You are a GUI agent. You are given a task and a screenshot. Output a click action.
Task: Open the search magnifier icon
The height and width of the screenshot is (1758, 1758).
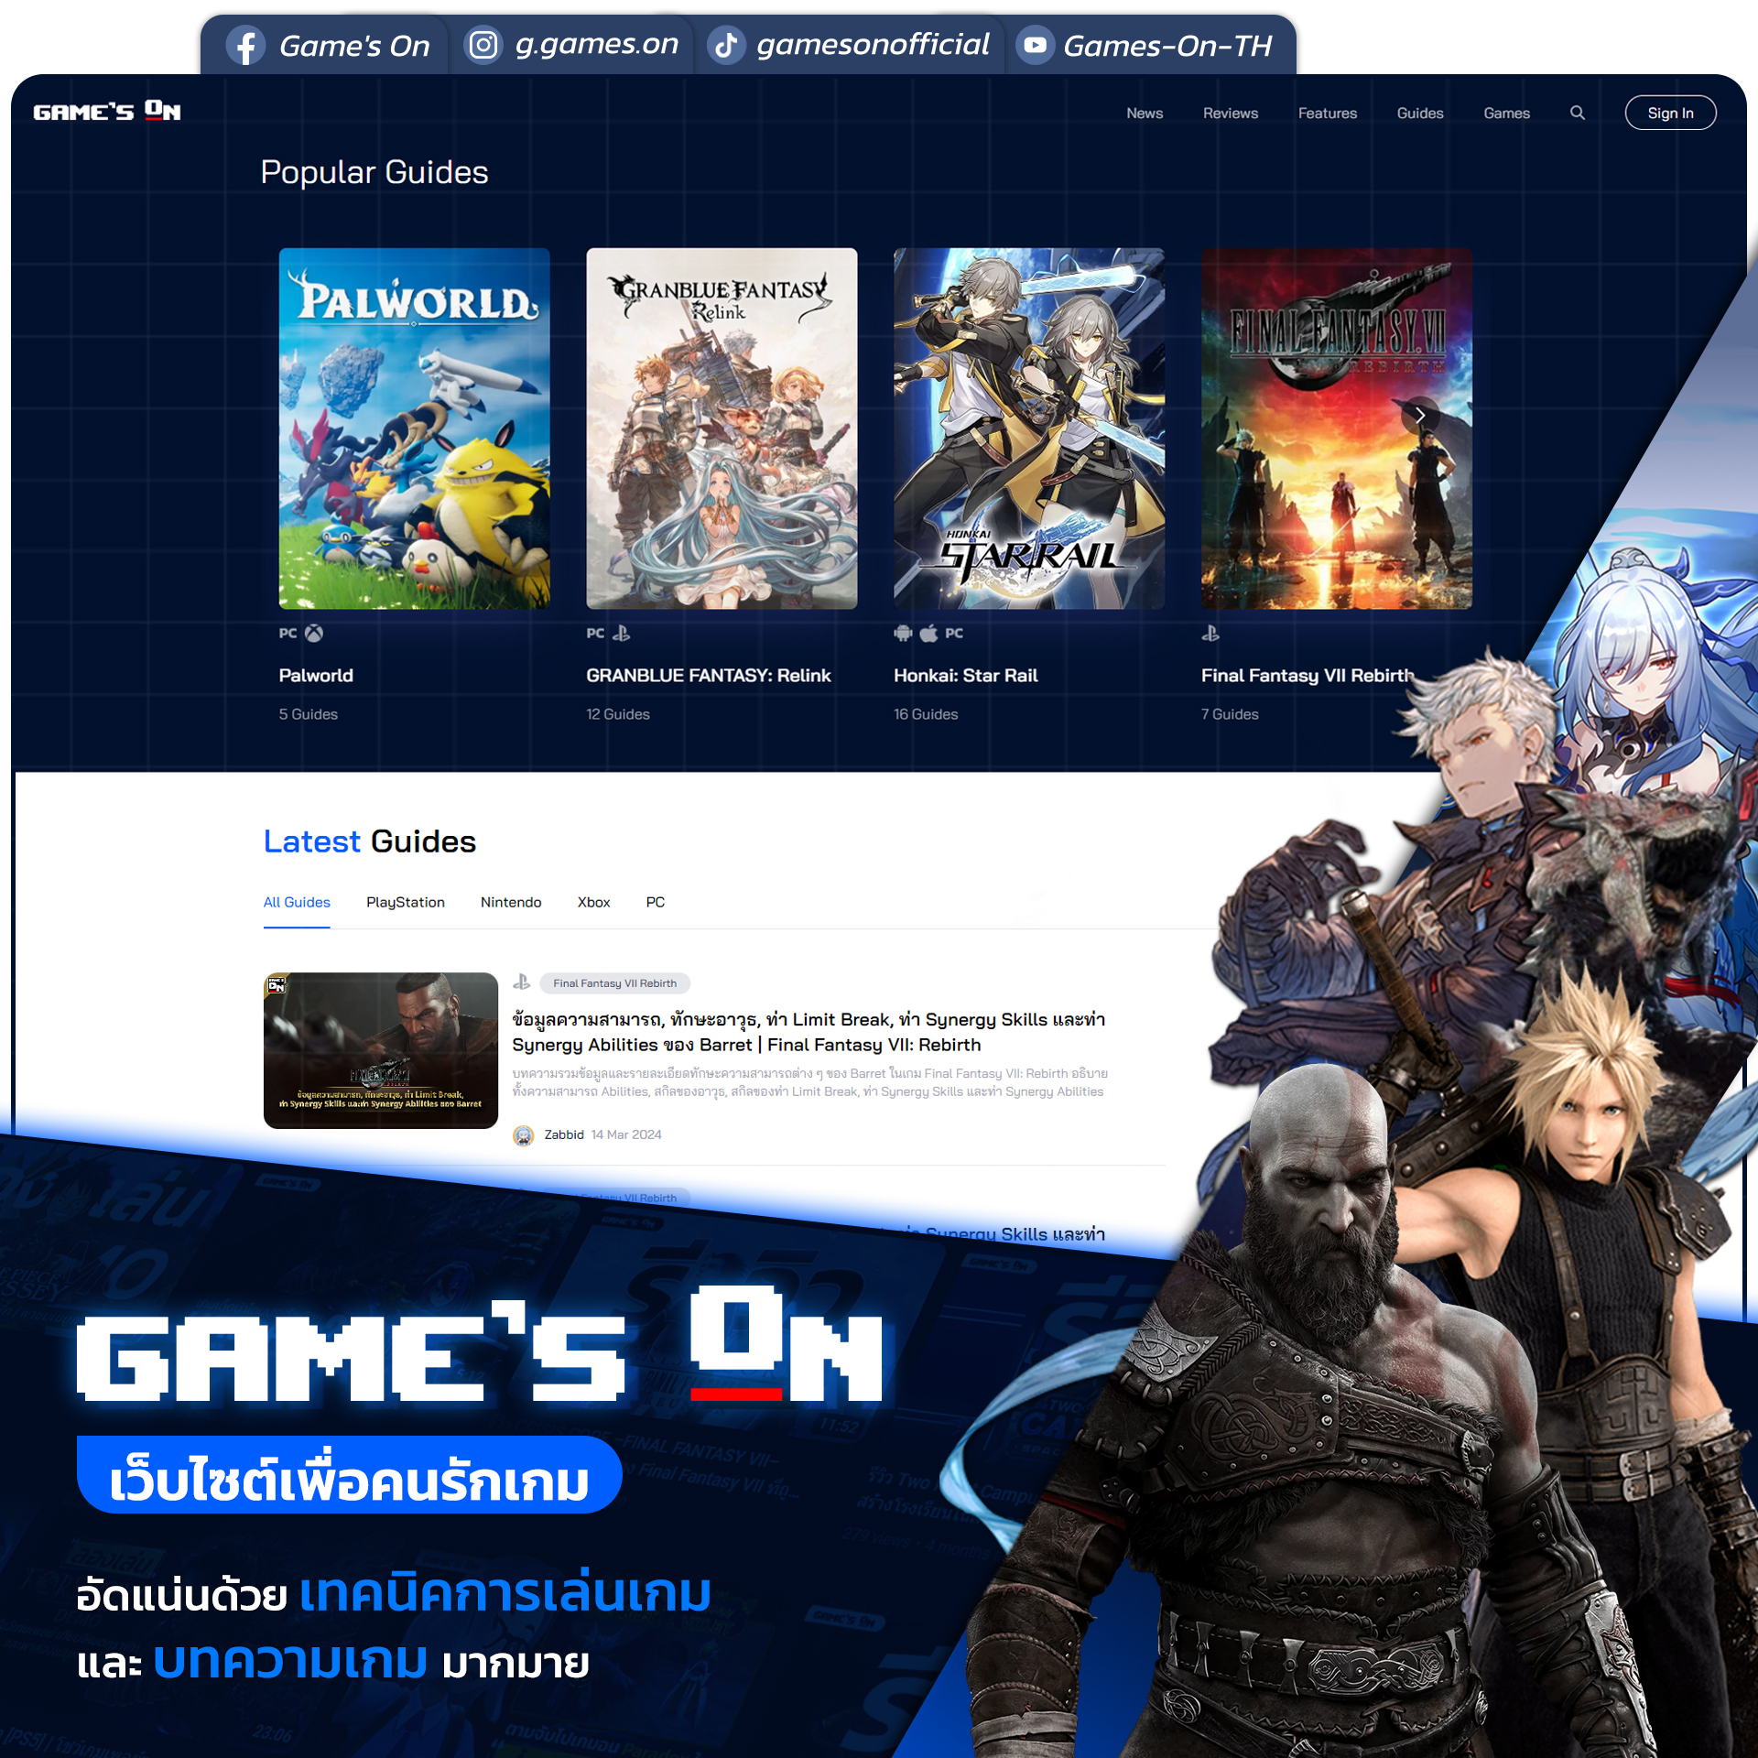(1577, 113)
